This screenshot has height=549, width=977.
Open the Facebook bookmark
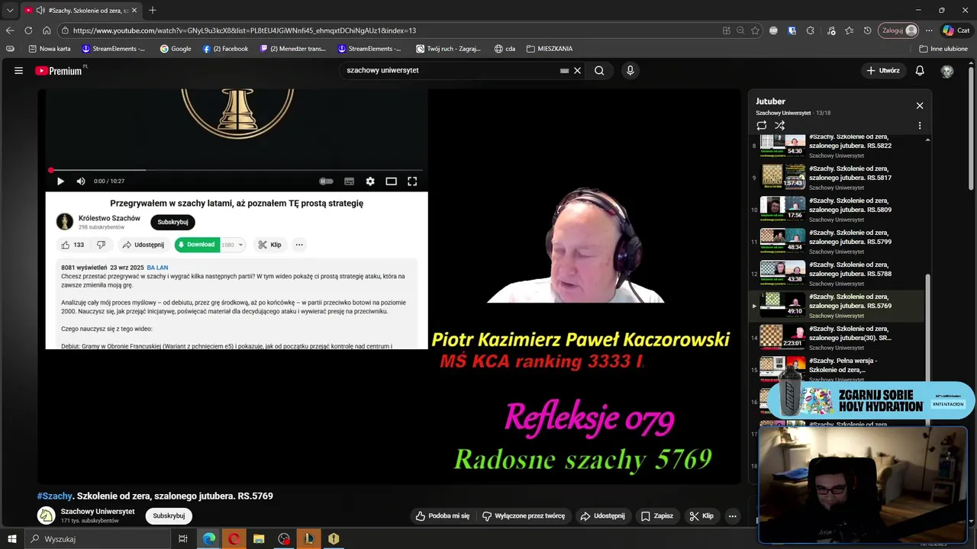click(226, 49)
